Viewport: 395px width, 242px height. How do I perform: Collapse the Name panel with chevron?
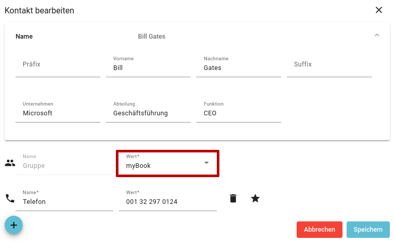tap(376, 36)
